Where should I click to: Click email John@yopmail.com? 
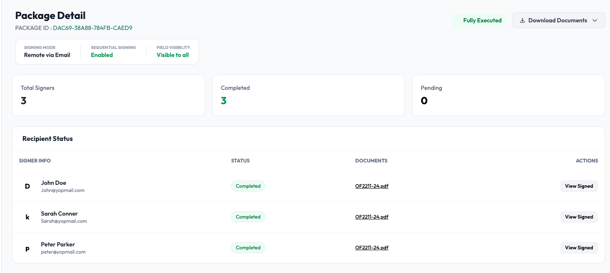(x=63, y=190)
